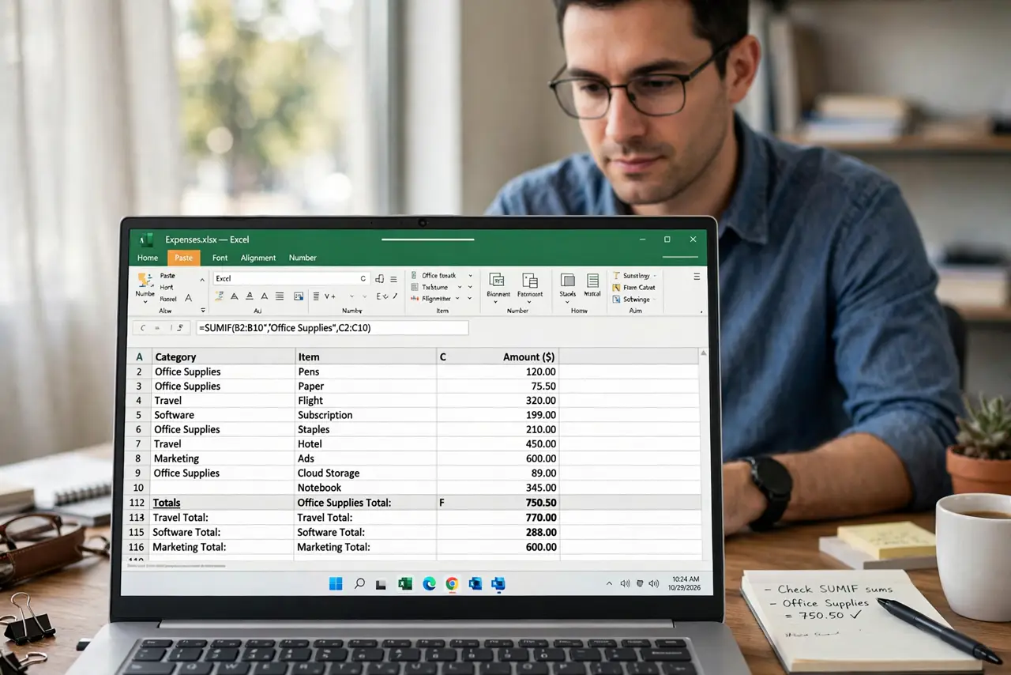The height and width of the screenshot is (675, 1011).
Task: Open the hamburger menu at ribbon's right edge
Action: (x=697, y=277)
